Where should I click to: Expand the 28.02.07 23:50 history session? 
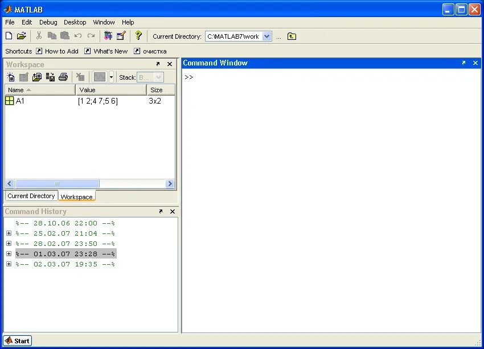(x=9, y=244)
